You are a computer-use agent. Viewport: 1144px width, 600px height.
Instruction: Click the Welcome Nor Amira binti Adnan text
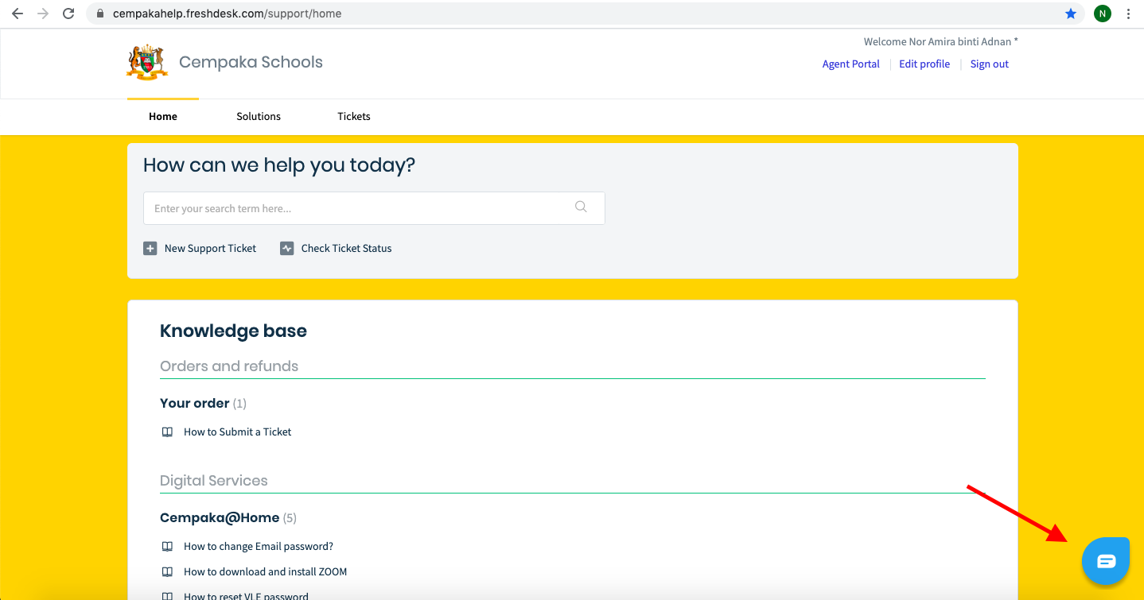941,41
